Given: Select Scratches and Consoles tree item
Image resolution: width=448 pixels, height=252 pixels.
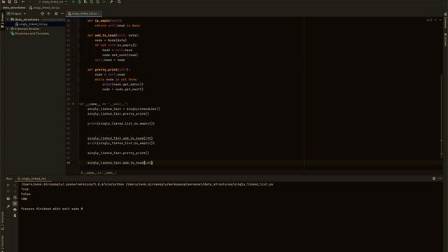Looking at the screenshot, I should (31, 34).
